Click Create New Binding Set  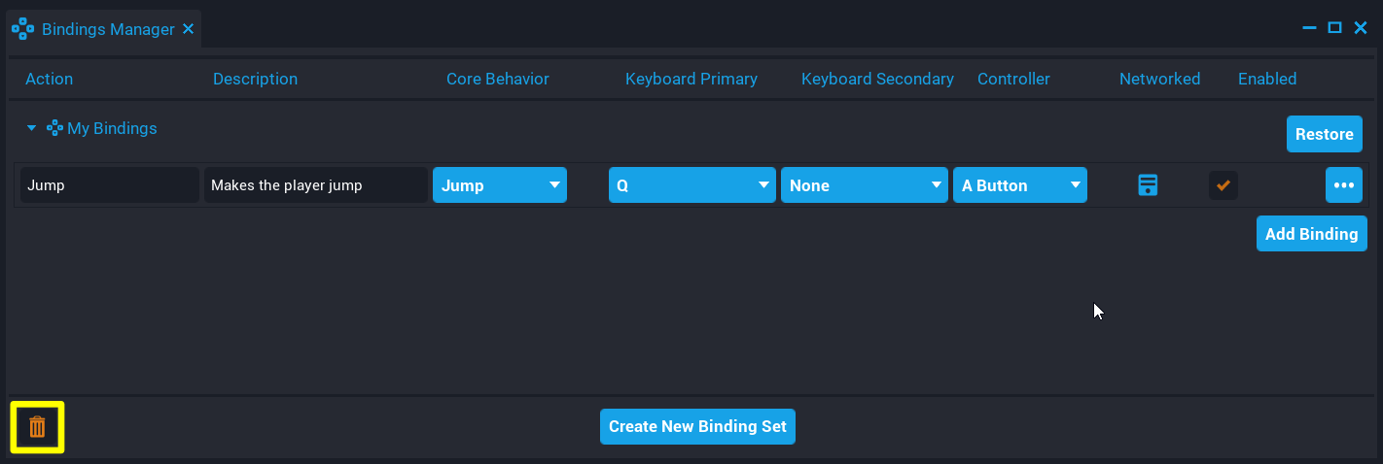[x=697, y=426]
